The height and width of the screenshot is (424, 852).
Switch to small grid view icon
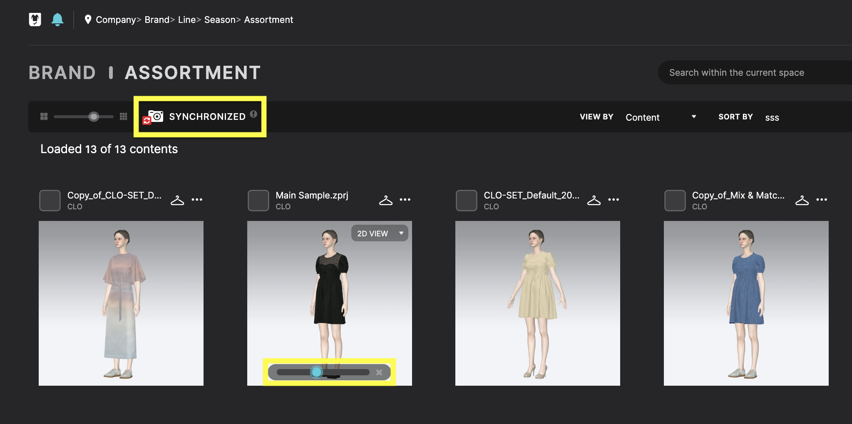coord(123,117)
